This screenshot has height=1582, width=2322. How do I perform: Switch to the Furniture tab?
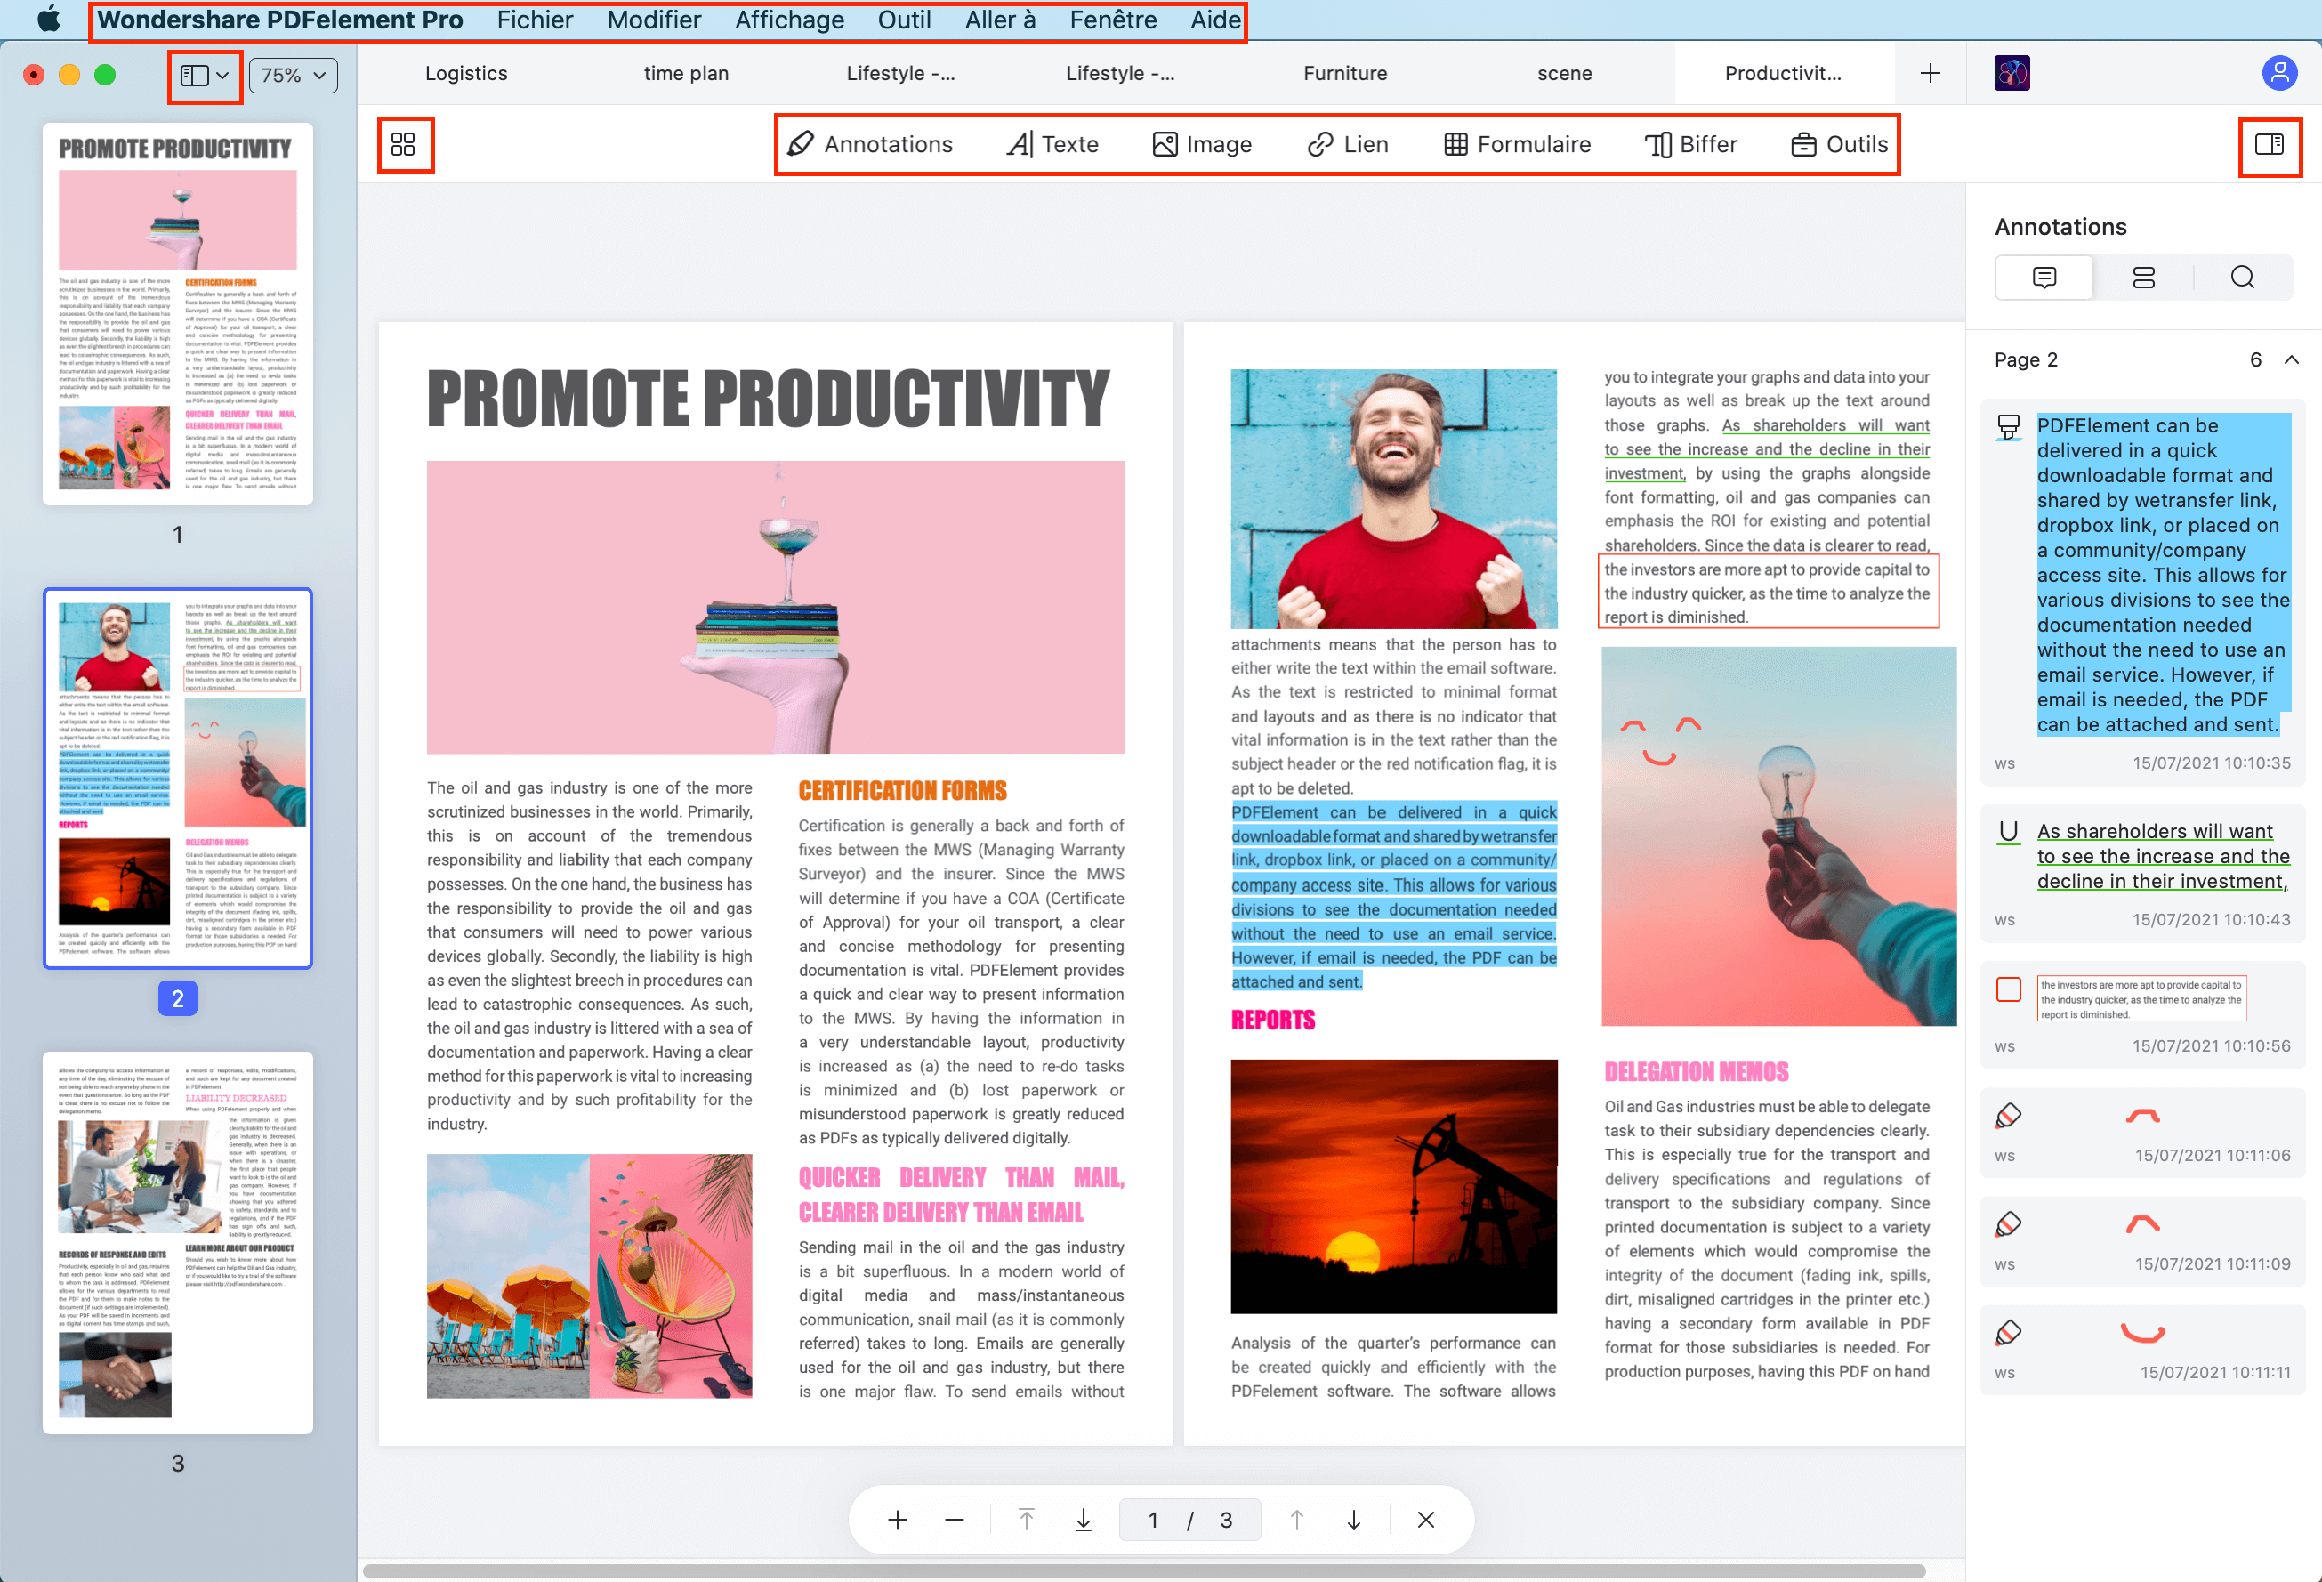pyautogui.click(x=1344, y=72)
